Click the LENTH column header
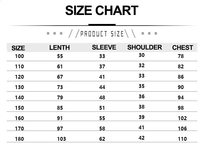 60,48
